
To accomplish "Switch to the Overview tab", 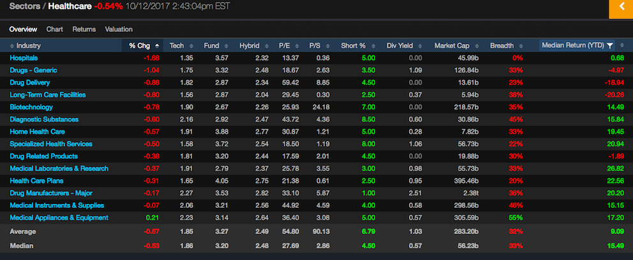I will pos(23,29).
